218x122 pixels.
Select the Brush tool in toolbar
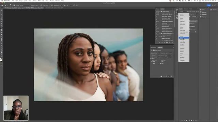[1, 28]
